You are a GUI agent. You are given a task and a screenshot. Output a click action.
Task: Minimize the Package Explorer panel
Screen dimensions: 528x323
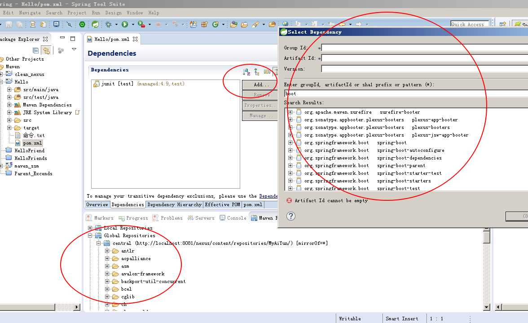[62, 38]
